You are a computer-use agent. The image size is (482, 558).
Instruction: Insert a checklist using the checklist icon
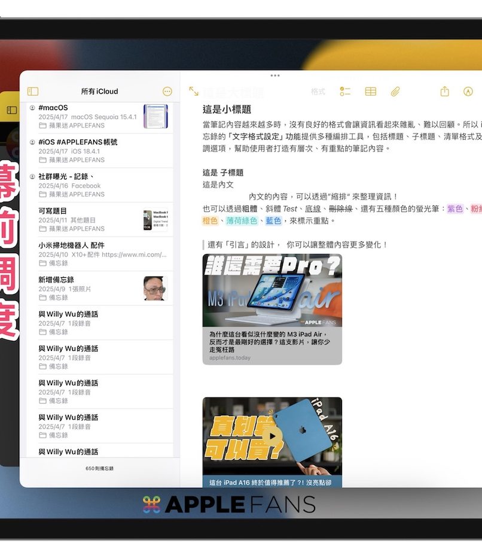(345, 92)
